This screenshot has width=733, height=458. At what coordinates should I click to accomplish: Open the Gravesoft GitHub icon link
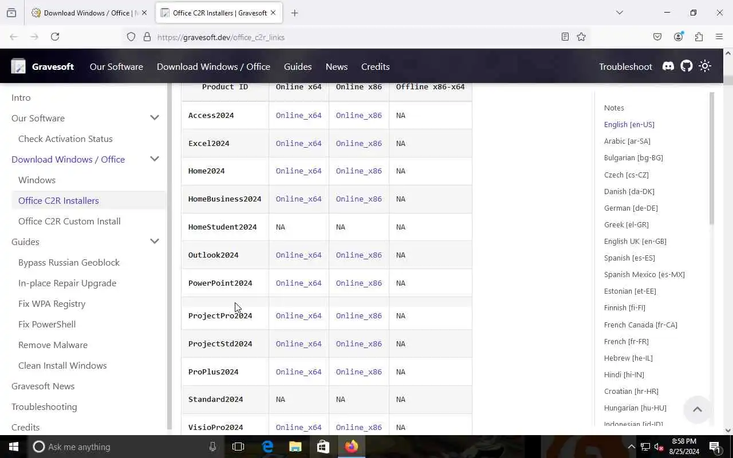point(687,66)
